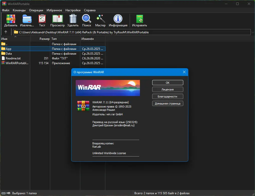Click the Сб.26.09.2020 date cell
The width and height of the screenshot is (255, 196).
click(x=93, y=58)
